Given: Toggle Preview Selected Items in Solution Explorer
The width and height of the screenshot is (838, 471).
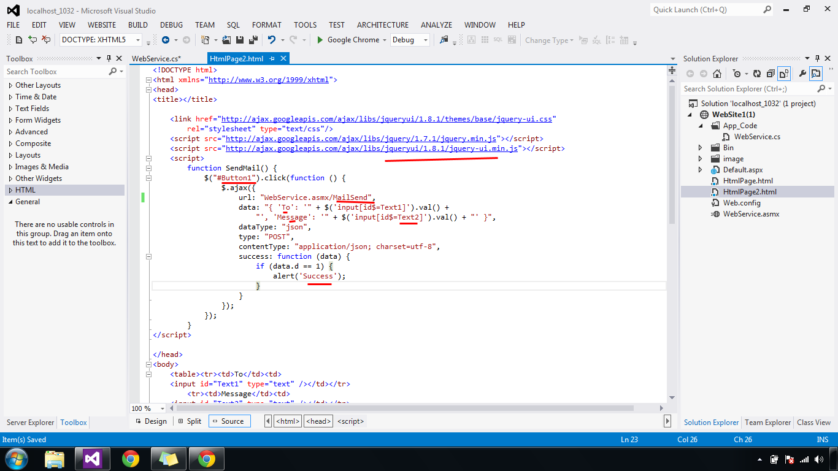Looking at the screenshot, I should [x=815, y=74].
